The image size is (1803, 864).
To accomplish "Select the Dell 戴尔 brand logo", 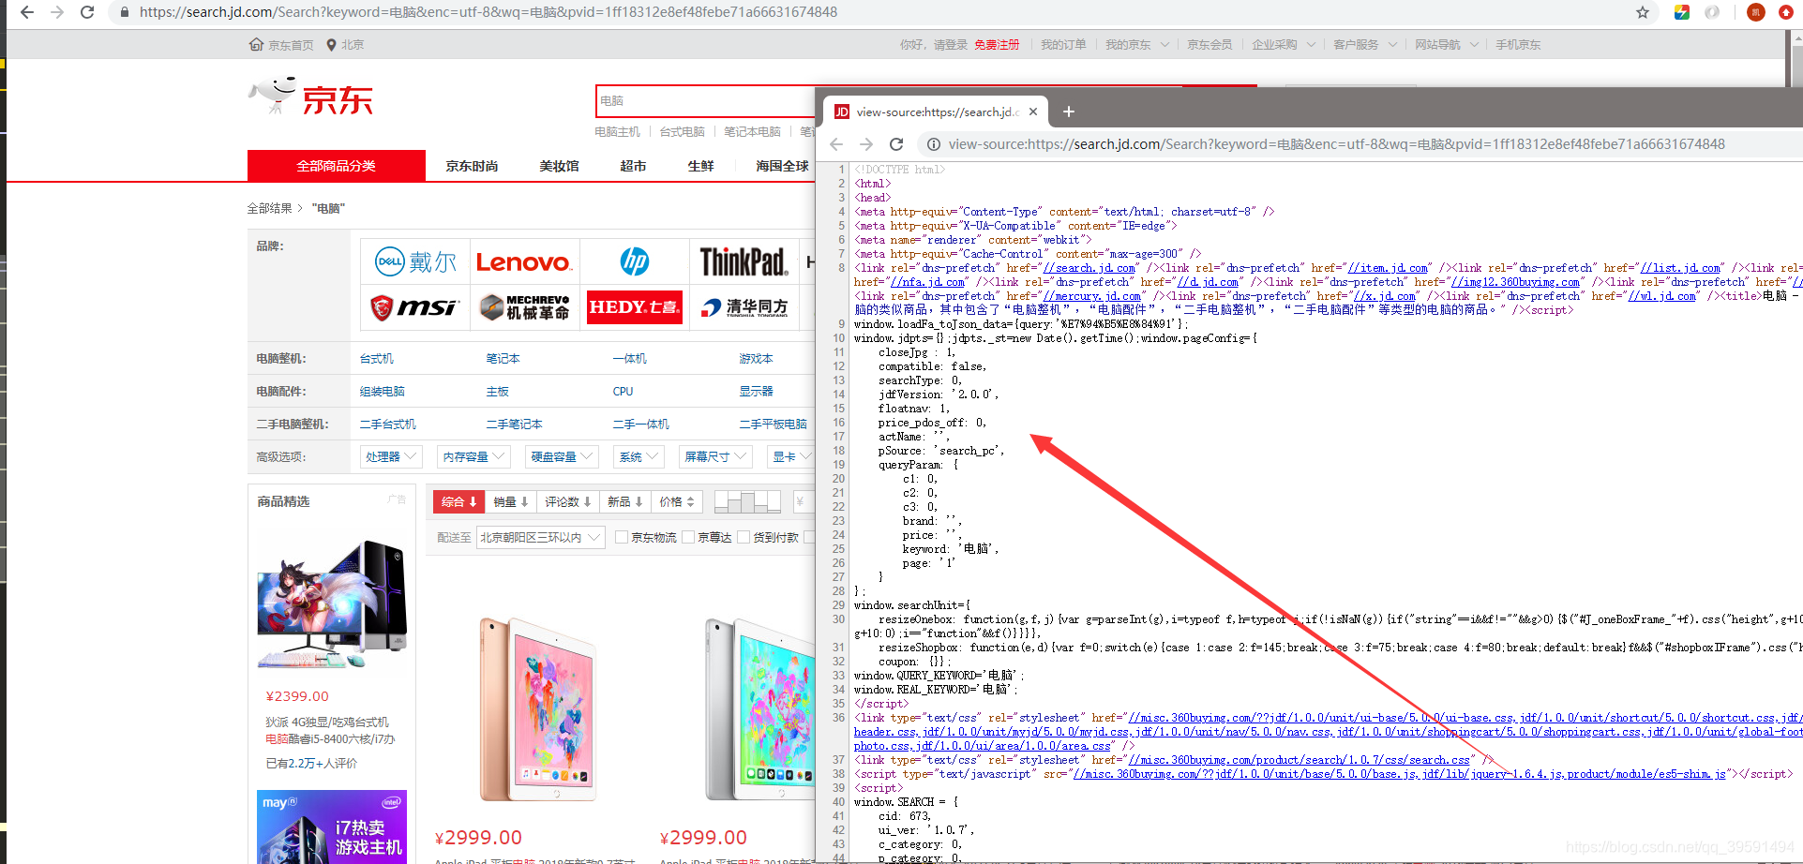I will pos(415,261).
